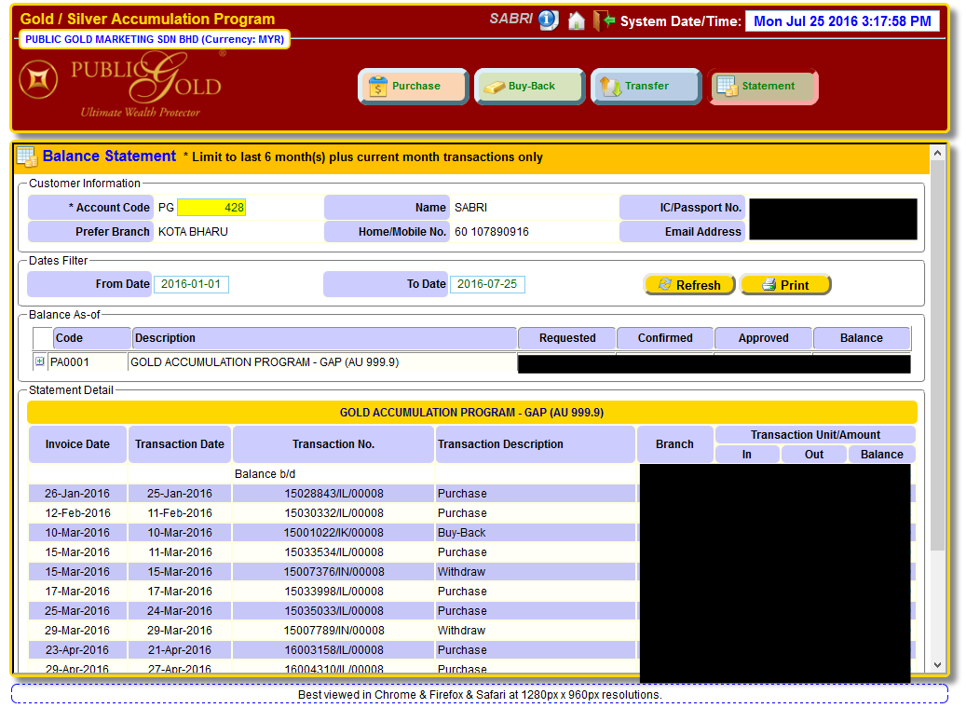Click the Transaction No. column header
Screen dimensions: 966x708
tap(333, 444)
